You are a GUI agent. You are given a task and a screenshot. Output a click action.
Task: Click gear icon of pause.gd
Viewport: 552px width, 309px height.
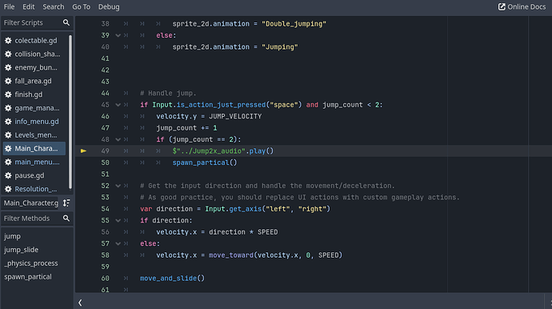(8, 175)
